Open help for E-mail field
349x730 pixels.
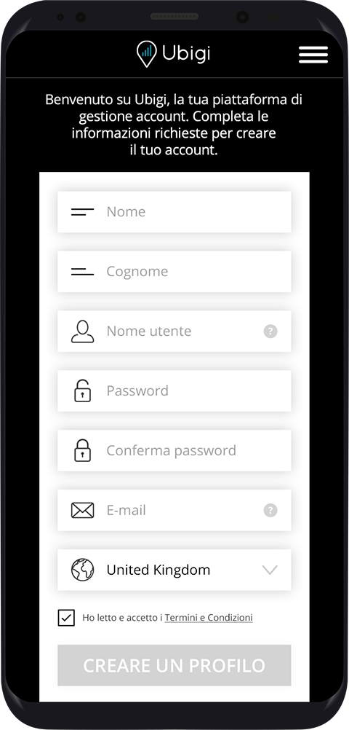(x=270, y=510)
